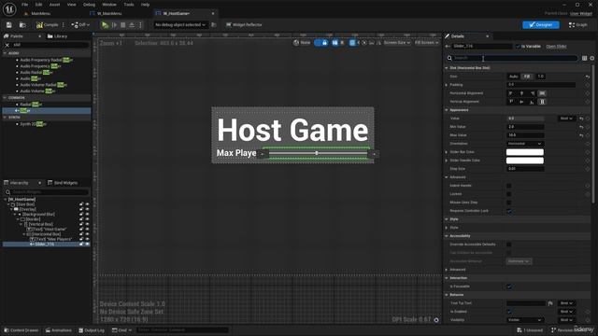Open the File menu
598x336 pixels.
pos(25,5)
